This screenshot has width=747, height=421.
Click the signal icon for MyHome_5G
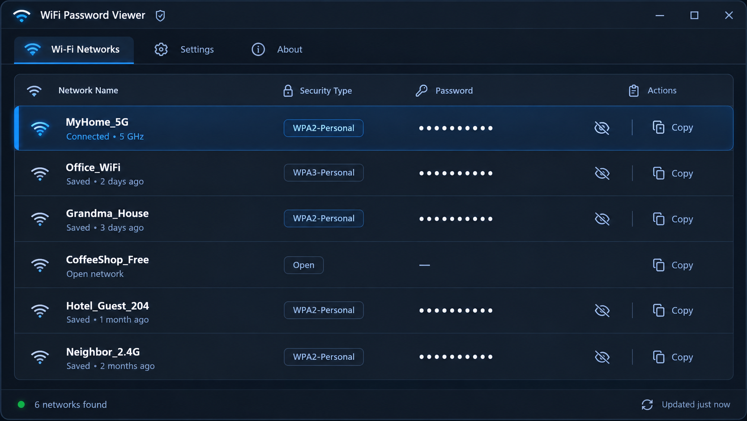40,129
